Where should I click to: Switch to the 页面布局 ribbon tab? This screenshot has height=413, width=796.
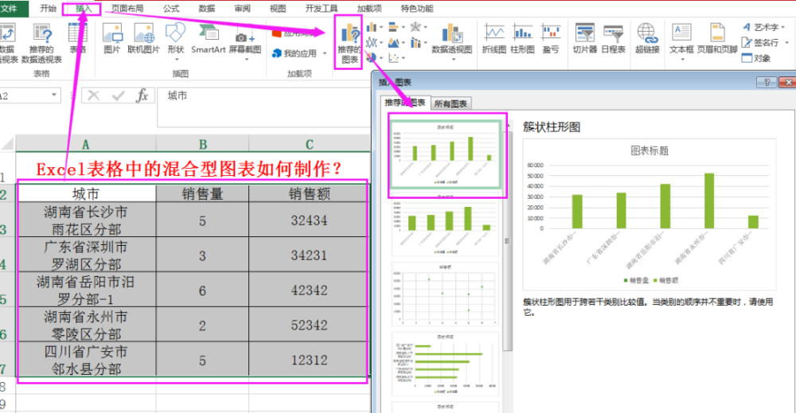click(127, 9)
